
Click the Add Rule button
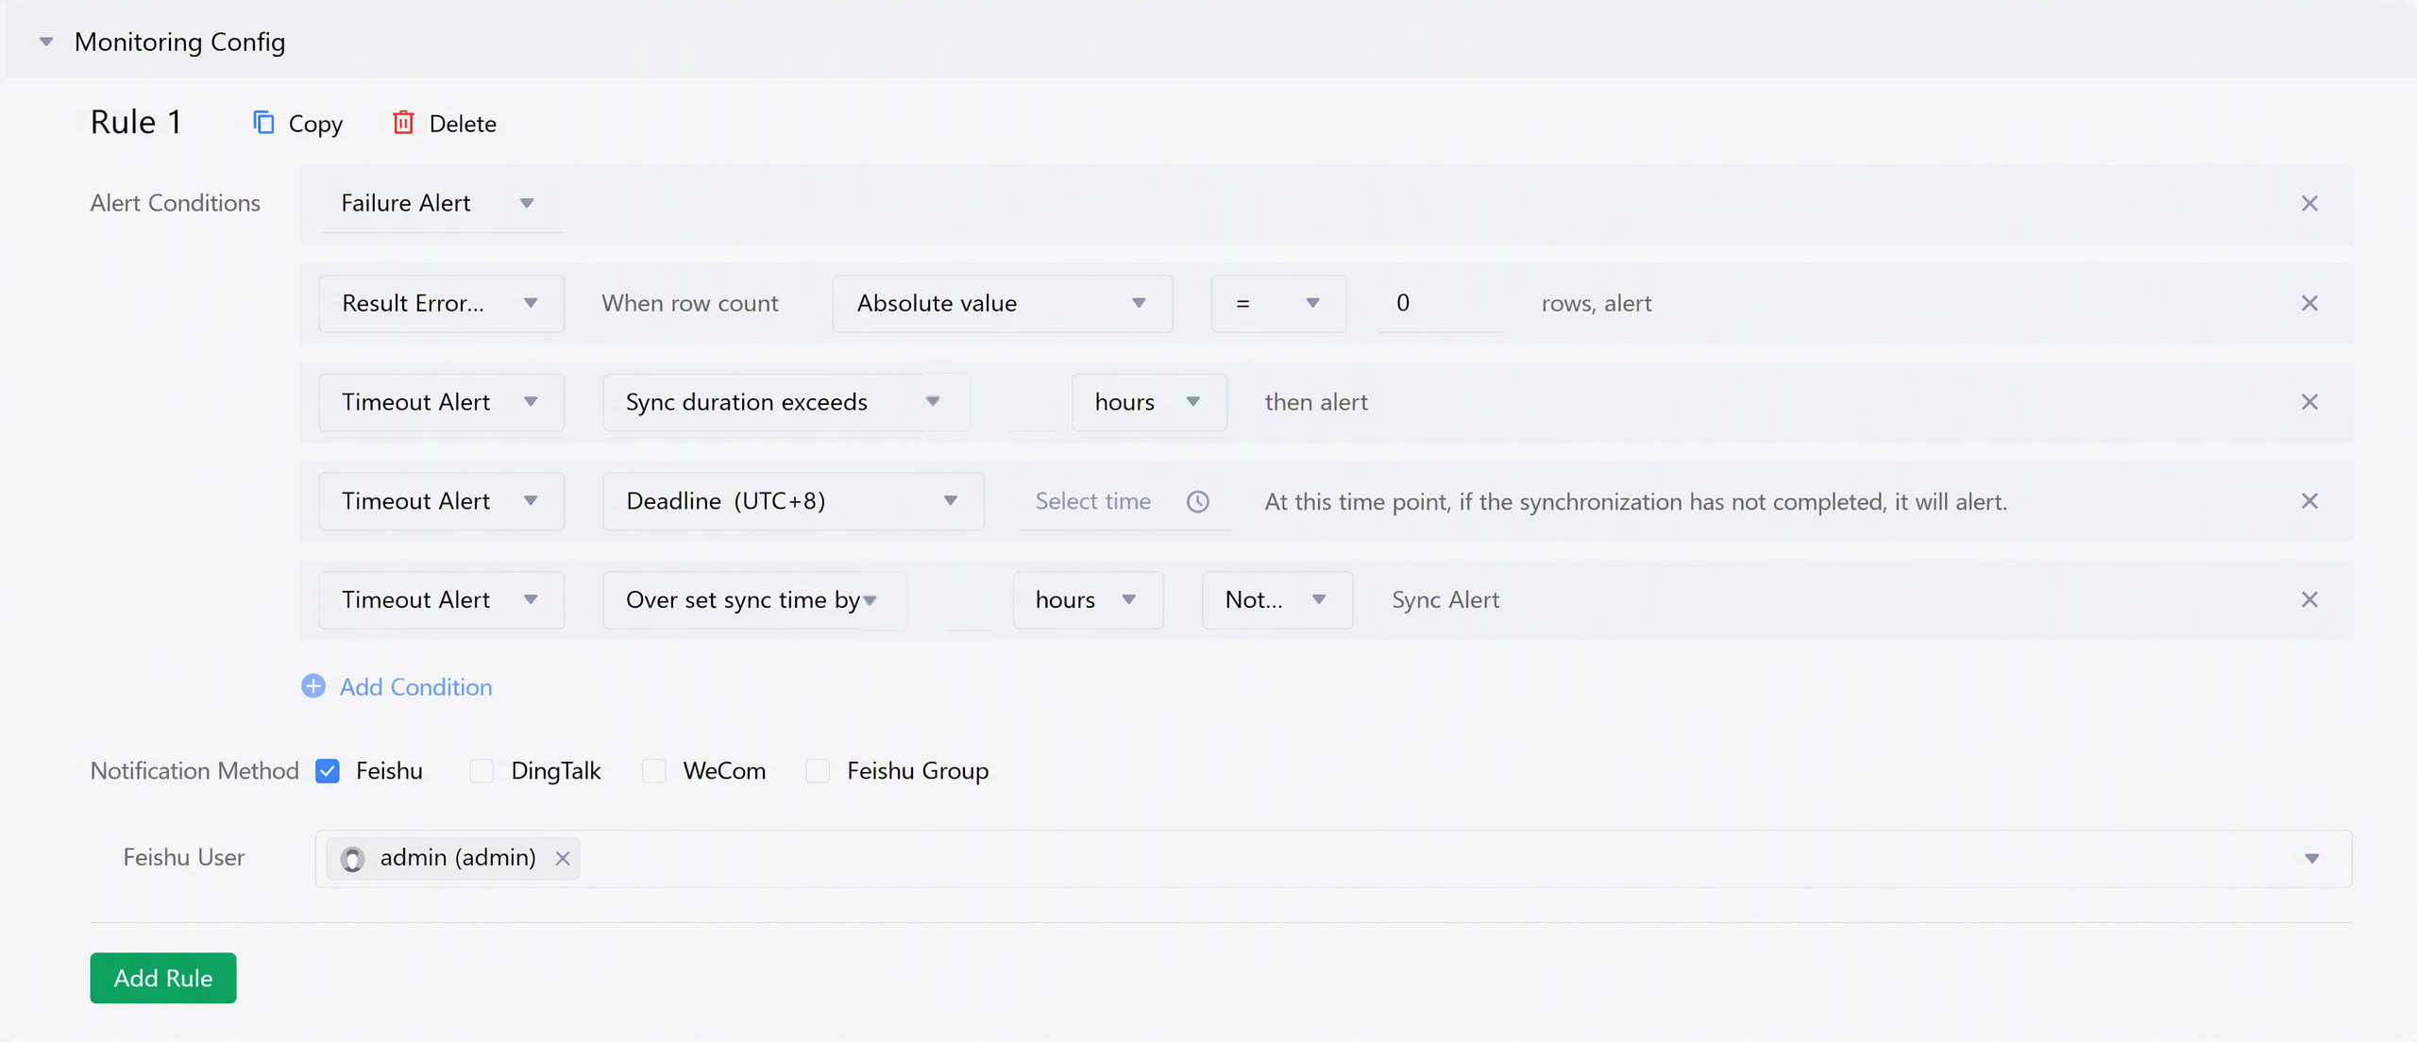coord(163,978)
